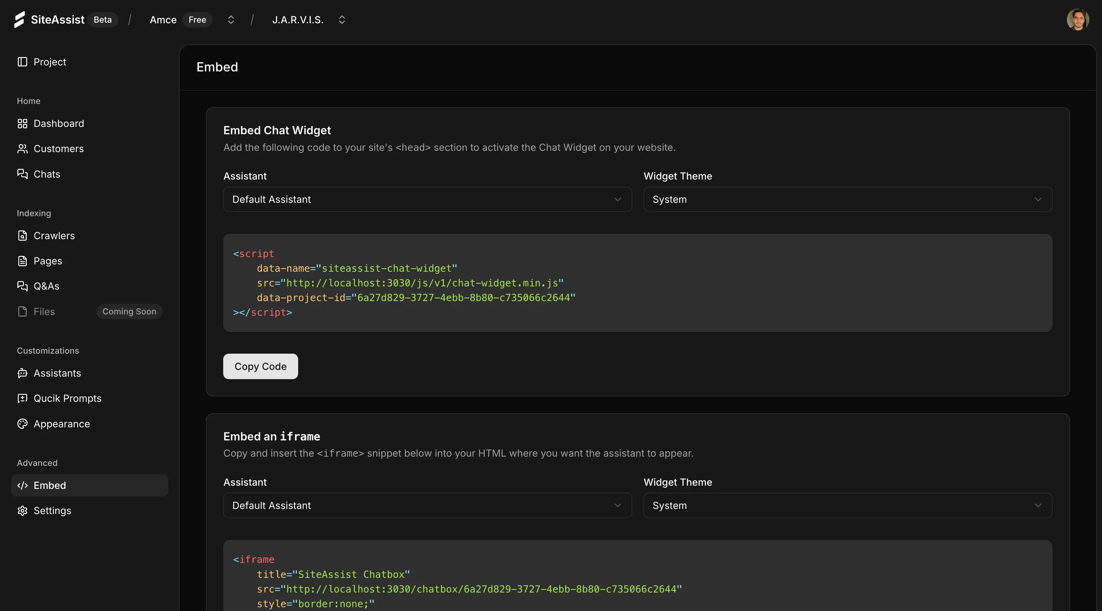Click the title="SiteAssist Chatbox" code line

click(333, 575)
